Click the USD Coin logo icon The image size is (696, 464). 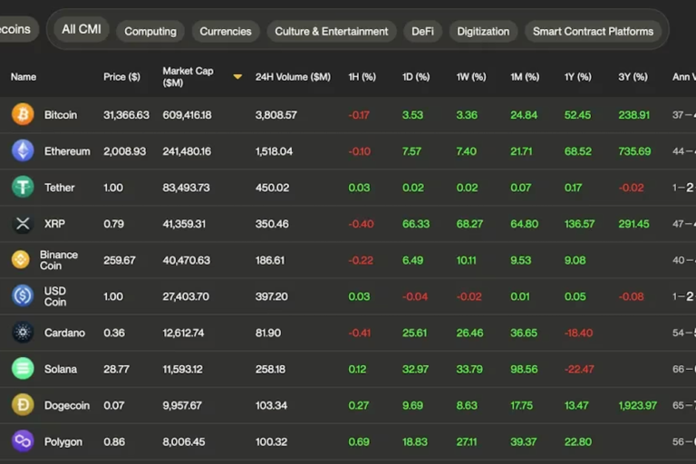point(23,296)
